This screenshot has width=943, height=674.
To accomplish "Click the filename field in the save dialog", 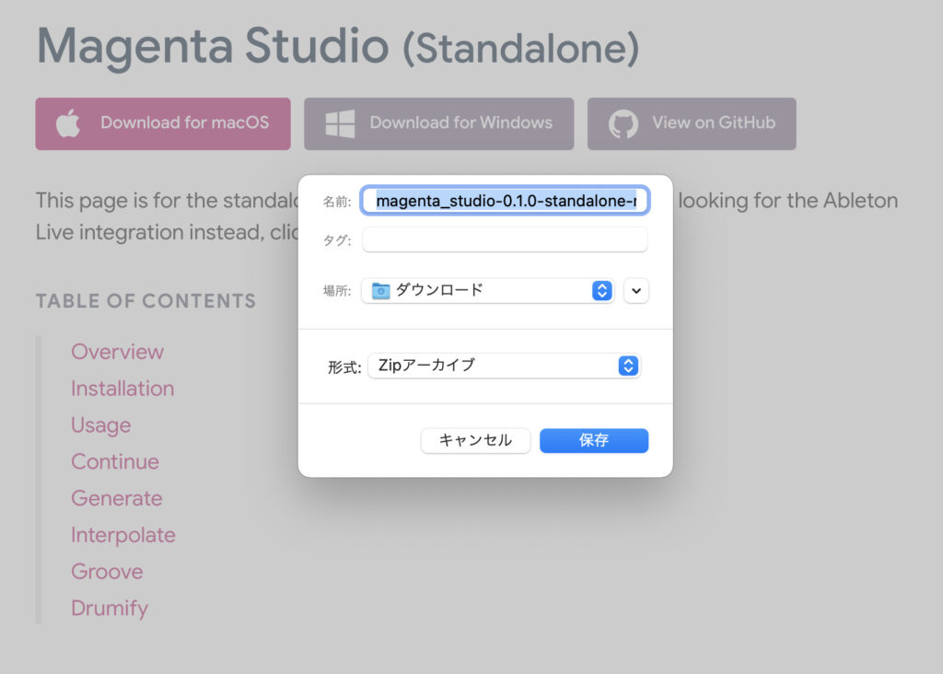I will click(x=506, y=200).
